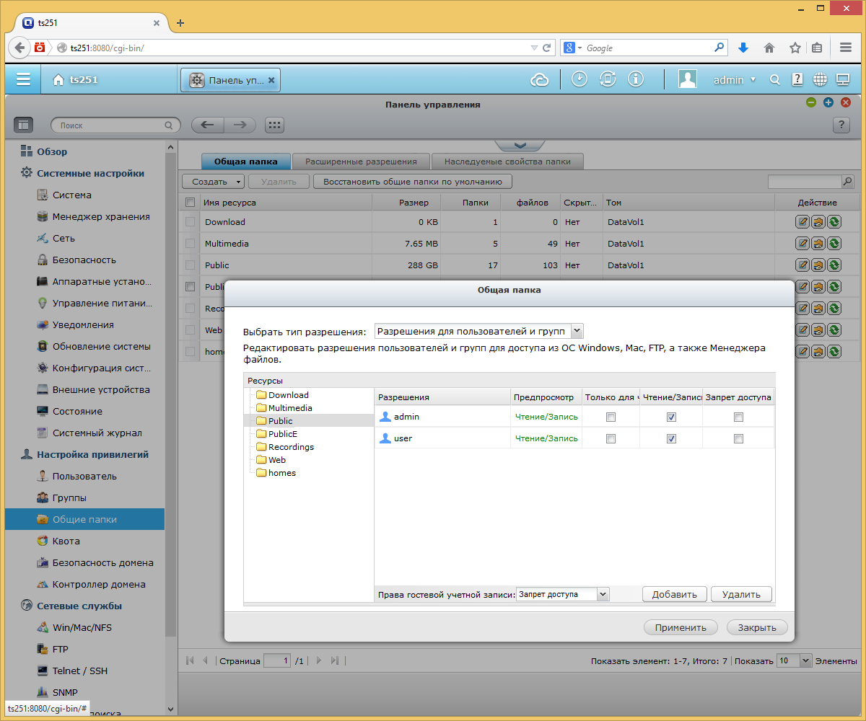Viewport: 866px width, 721px height.
Task: Click the Применить button
Action: pos(681,627)
